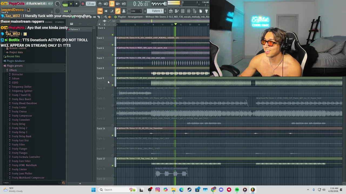The height and width of the screenshot is (194, 346).
Task: Click the Windows Start button
Action: pos(93,190)
